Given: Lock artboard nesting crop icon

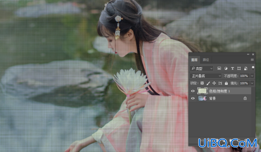Looking at the screenshot, I should coord(220,83).
